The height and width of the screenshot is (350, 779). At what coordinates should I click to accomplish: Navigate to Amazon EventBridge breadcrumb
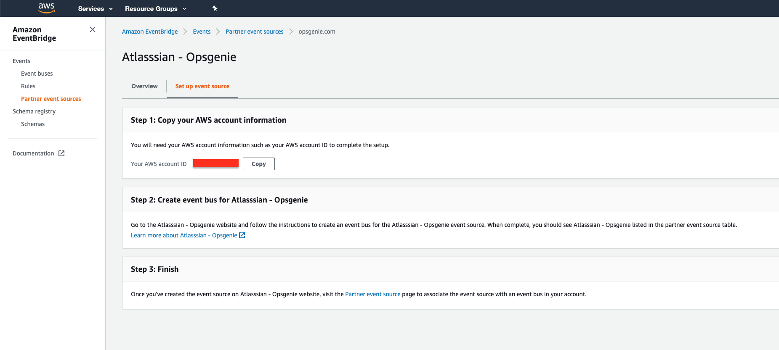(x=150, y=32)
